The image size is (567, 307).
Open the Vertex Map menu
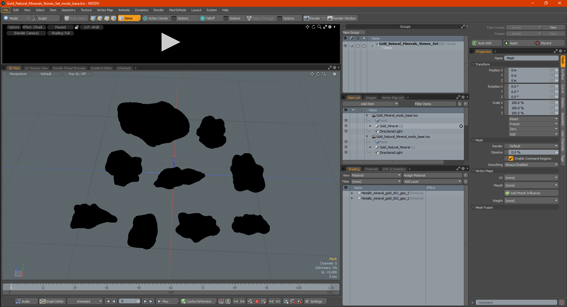tap(105, 10)
